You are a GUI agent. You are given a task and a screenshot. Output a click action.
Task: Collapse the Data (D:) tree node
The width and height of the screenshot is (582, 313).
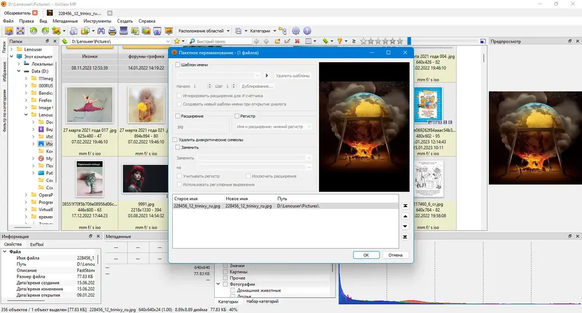coord(19,71)
